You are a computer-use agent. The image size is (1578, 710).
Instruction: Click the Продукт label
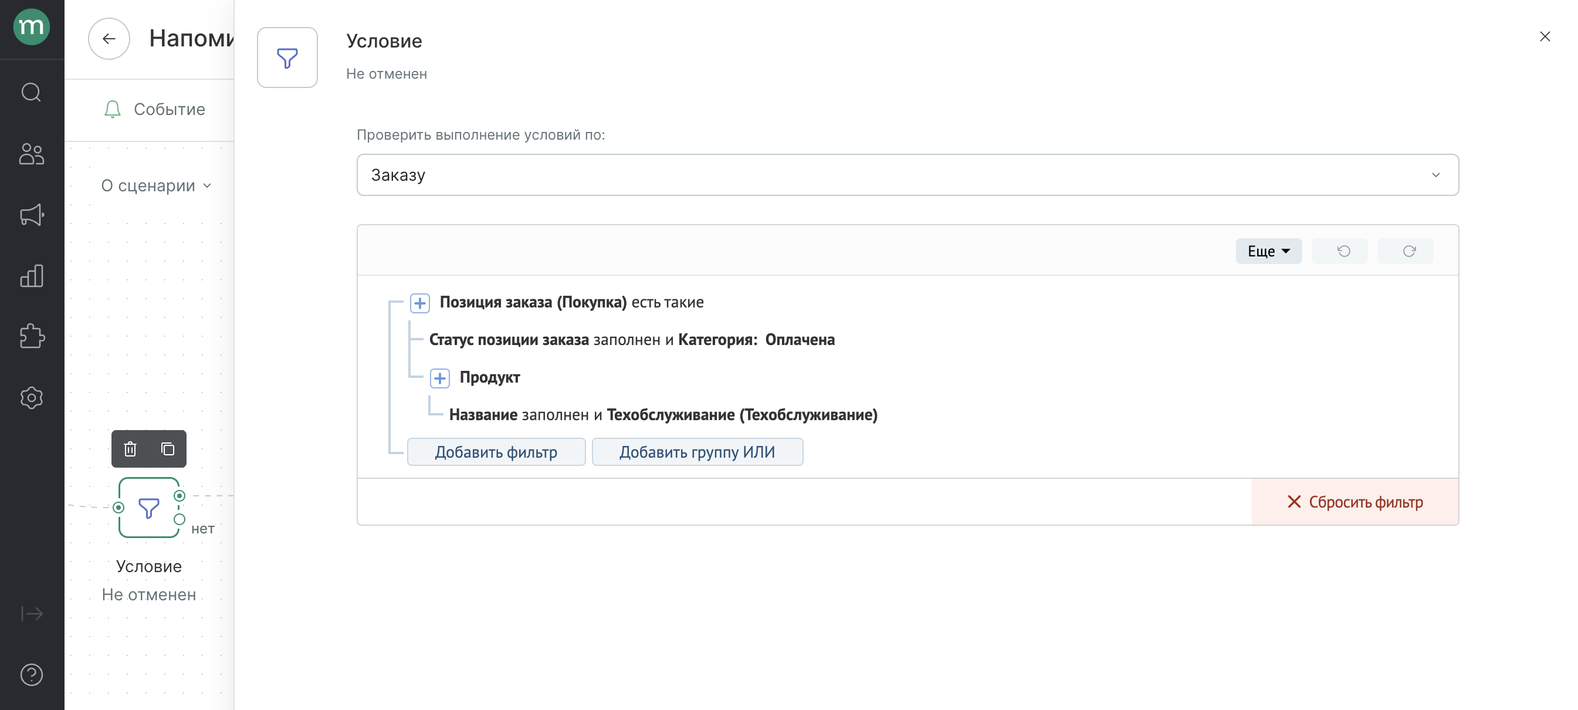(x=489, y=377)
